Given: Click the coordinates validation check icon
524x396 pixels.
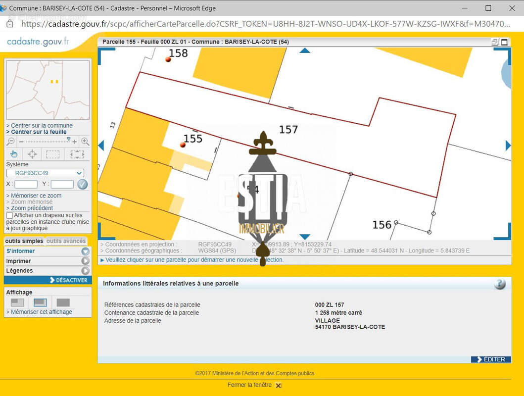Looking at the screenshot, I should pyautogui.click(x=83, y=184).
